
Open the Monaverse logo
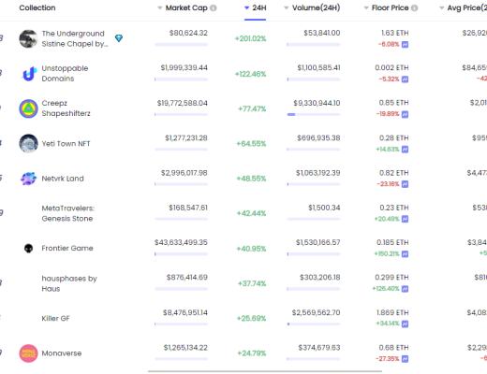point(28,353)
